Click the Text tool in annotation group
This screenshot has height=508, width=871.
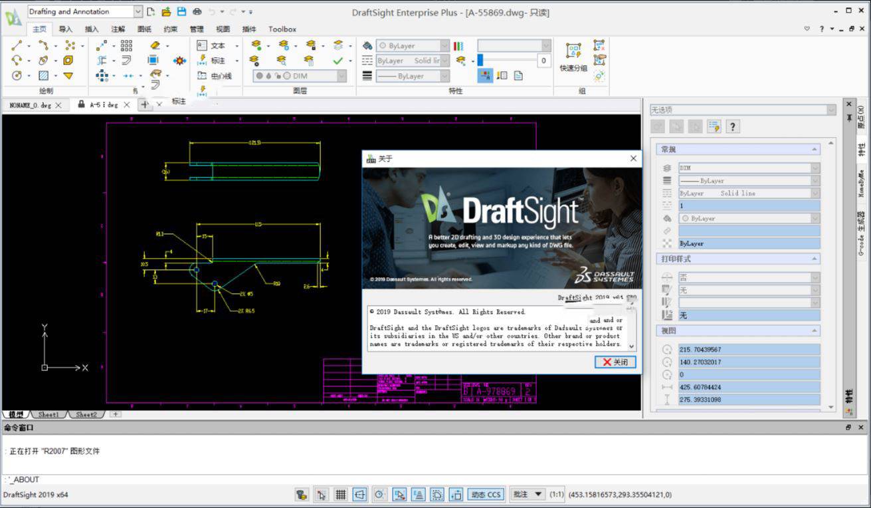tap(212, 45)
